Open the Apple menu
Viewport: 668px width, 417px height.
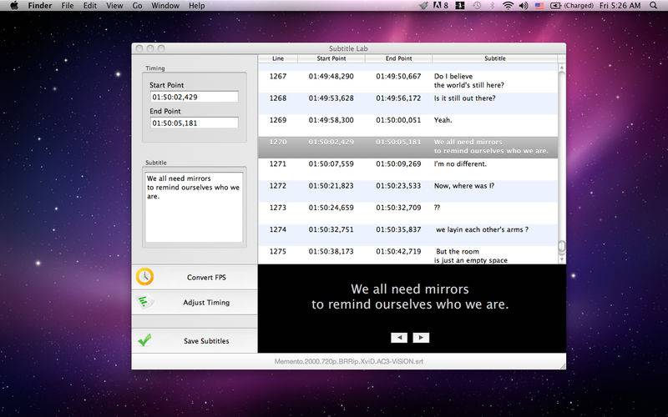point(13,6)
